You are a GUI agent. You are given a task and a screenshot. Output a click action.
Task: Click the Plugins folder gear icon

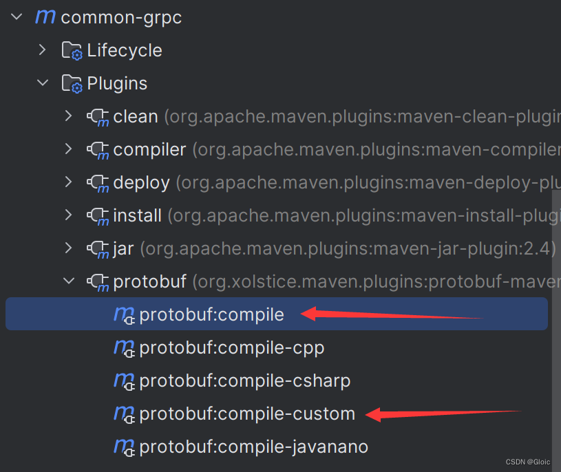pyautogui.click(x=72, y=83)
